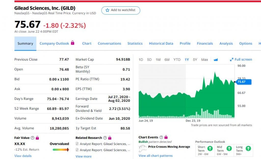
Task: Click the 75.67 current price chart label
Action: coord(243,82)
